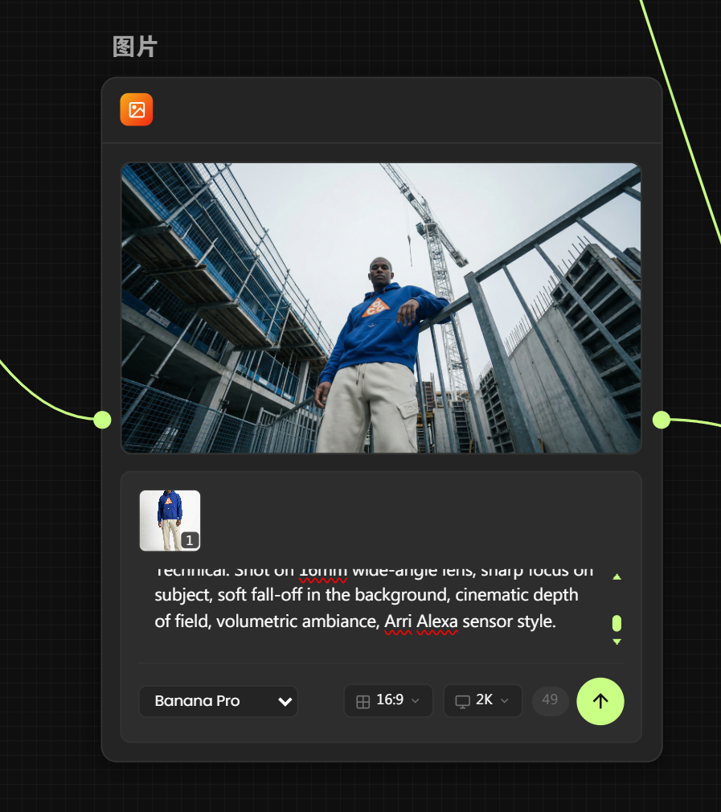Image resolution: width=721 pixels, height=812 pixels.
Task: Click the monitor icon beside 2K
Action: click(462, 701)
